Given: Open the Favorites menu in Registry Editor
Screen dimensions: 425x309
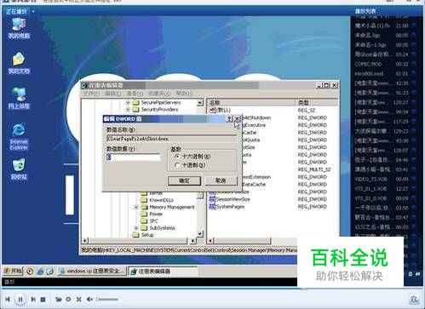Looking at the screenshot, I should 159,94.
